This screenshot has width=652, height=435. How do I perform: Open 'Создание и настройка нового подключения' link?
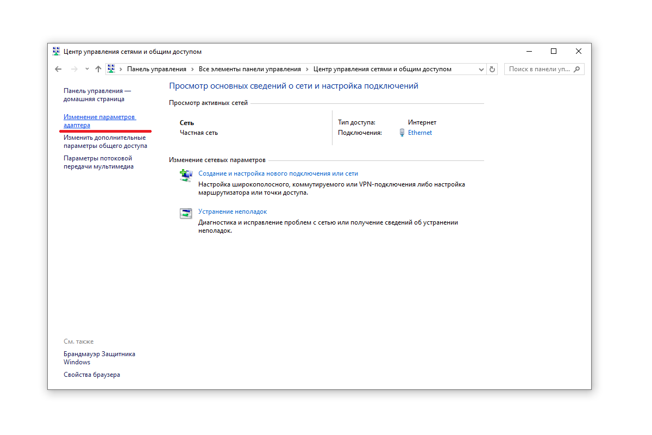[x=278, y=173]
